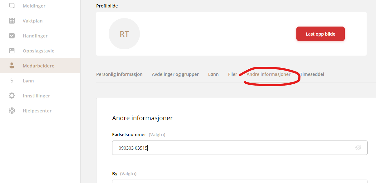376x183 pixels.
Task: Switch to Personlig informasjon tab
Action: tap(119, 74)
